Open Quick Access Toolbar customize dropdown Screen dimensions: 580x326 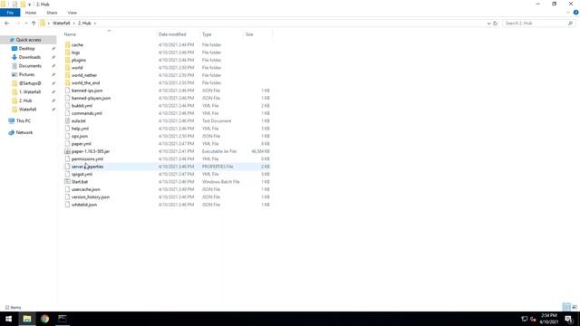(29, 5)
